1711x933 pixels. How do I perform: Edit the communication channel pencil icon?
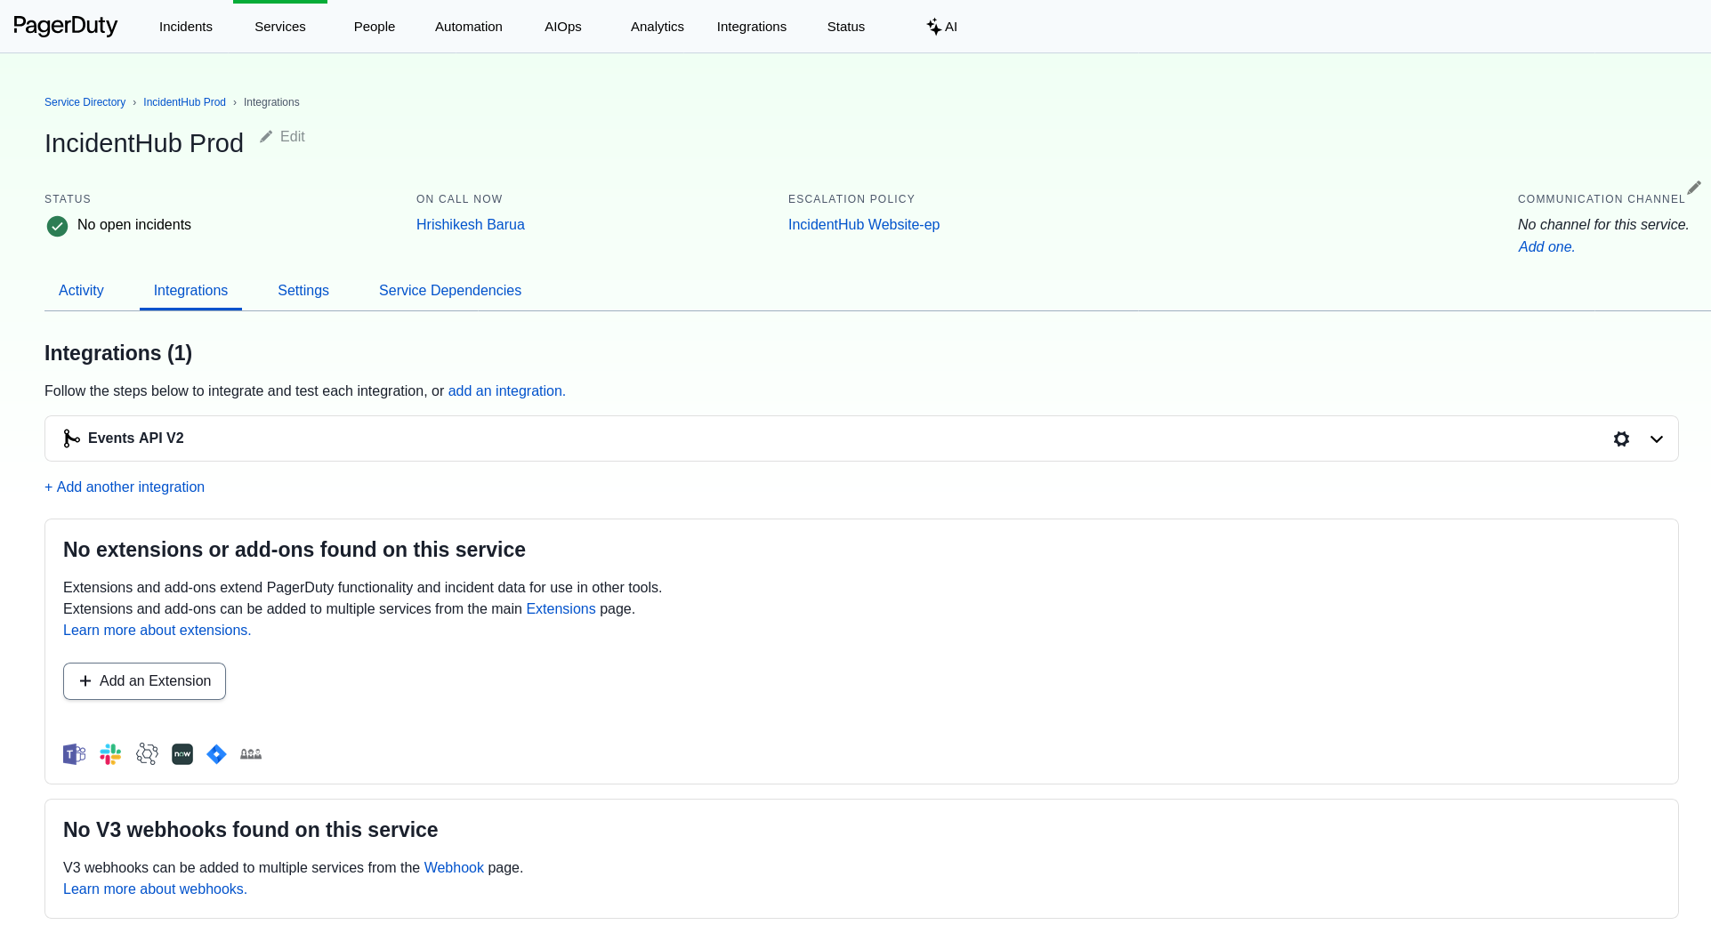coord(1694,187)
